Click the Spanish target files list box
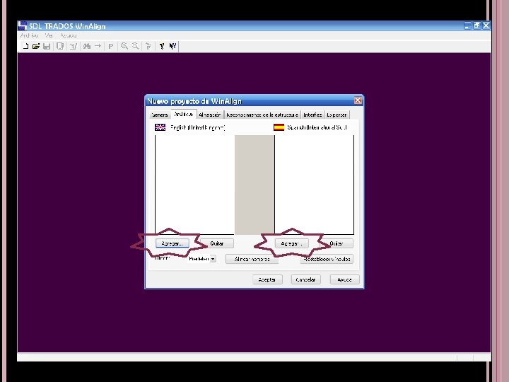The height and width of the screenshot is (382, 509). click(314, 185)
